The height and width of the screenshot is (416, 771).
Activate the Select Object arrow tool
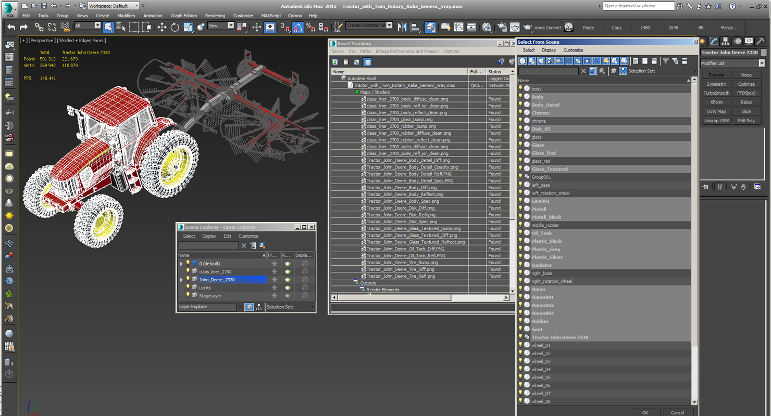click(108, 28)
